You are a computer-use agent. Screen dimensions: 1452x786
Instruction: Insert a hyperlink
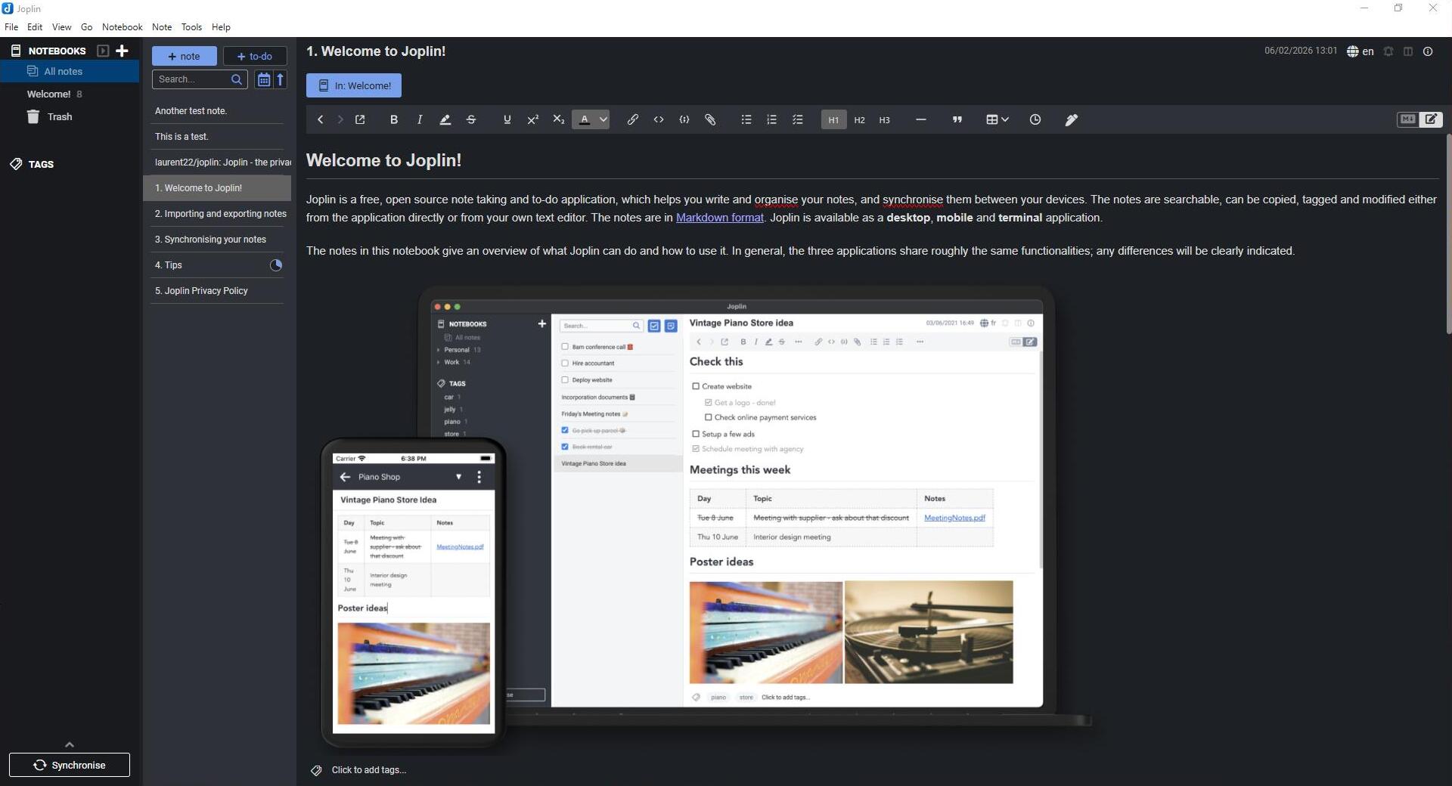[632, 119]
